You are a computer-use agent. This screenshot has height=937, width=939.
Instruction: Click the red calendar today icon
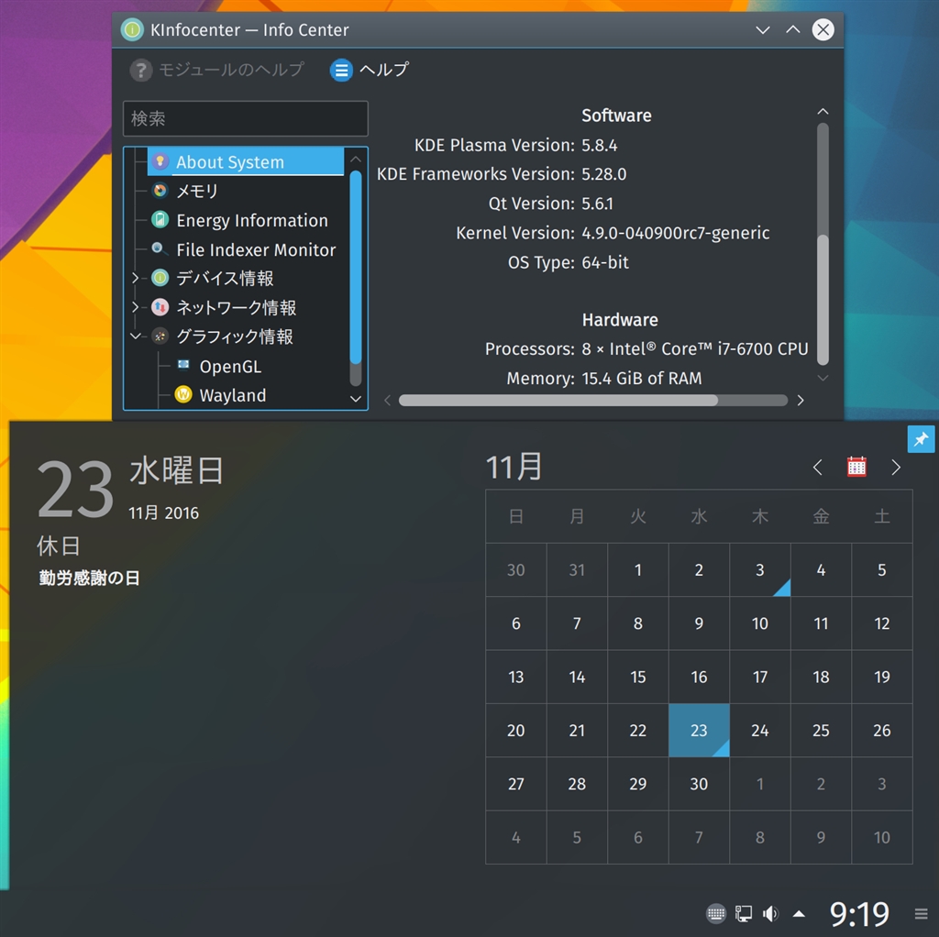pyautogui.click(x=856, y=467)
